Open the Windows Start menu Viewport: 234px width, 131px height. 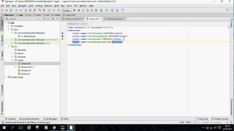4,128
